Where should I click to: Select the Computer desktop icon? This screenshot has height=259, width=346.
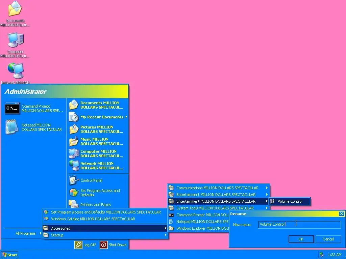tap(16, 40)
